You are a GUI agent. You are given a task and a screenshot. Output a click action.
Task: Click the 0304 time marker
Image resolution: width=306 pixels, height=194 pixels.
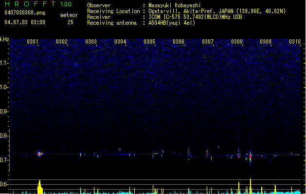[x=120, y=42]
